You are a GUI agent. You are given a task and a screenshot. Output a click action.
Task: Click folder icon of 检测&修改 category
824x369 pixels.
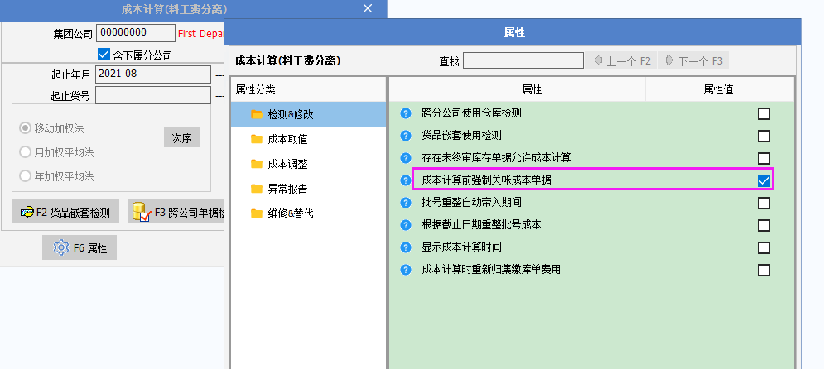coord(257,114)
